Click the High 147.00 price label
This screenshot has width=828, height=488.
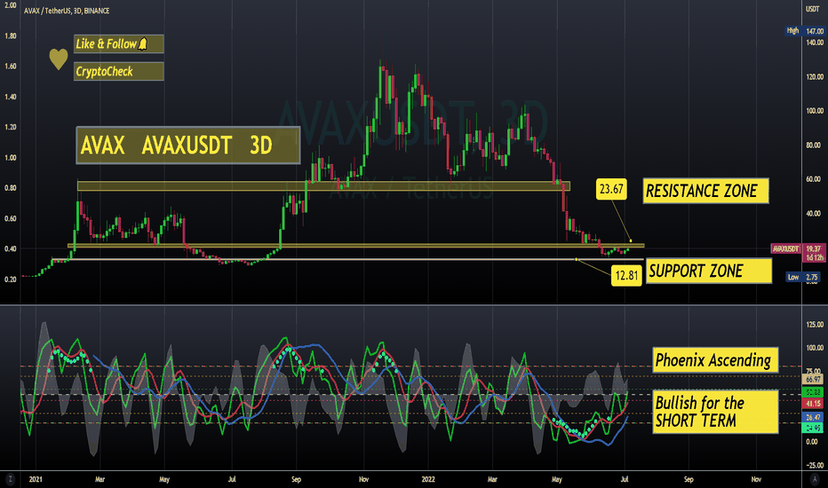point(805,31)
